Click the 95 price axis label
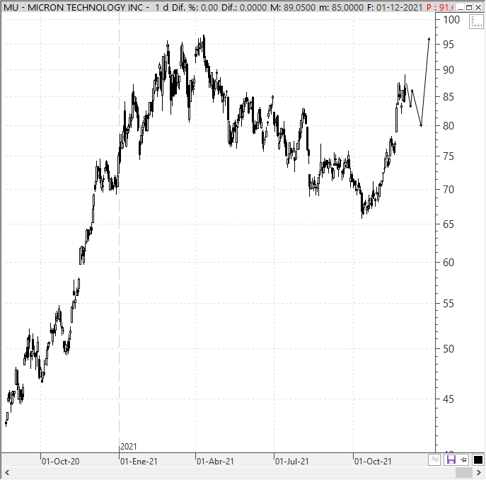This screenshot has width=486, height=480. click(x=449, y=45)
